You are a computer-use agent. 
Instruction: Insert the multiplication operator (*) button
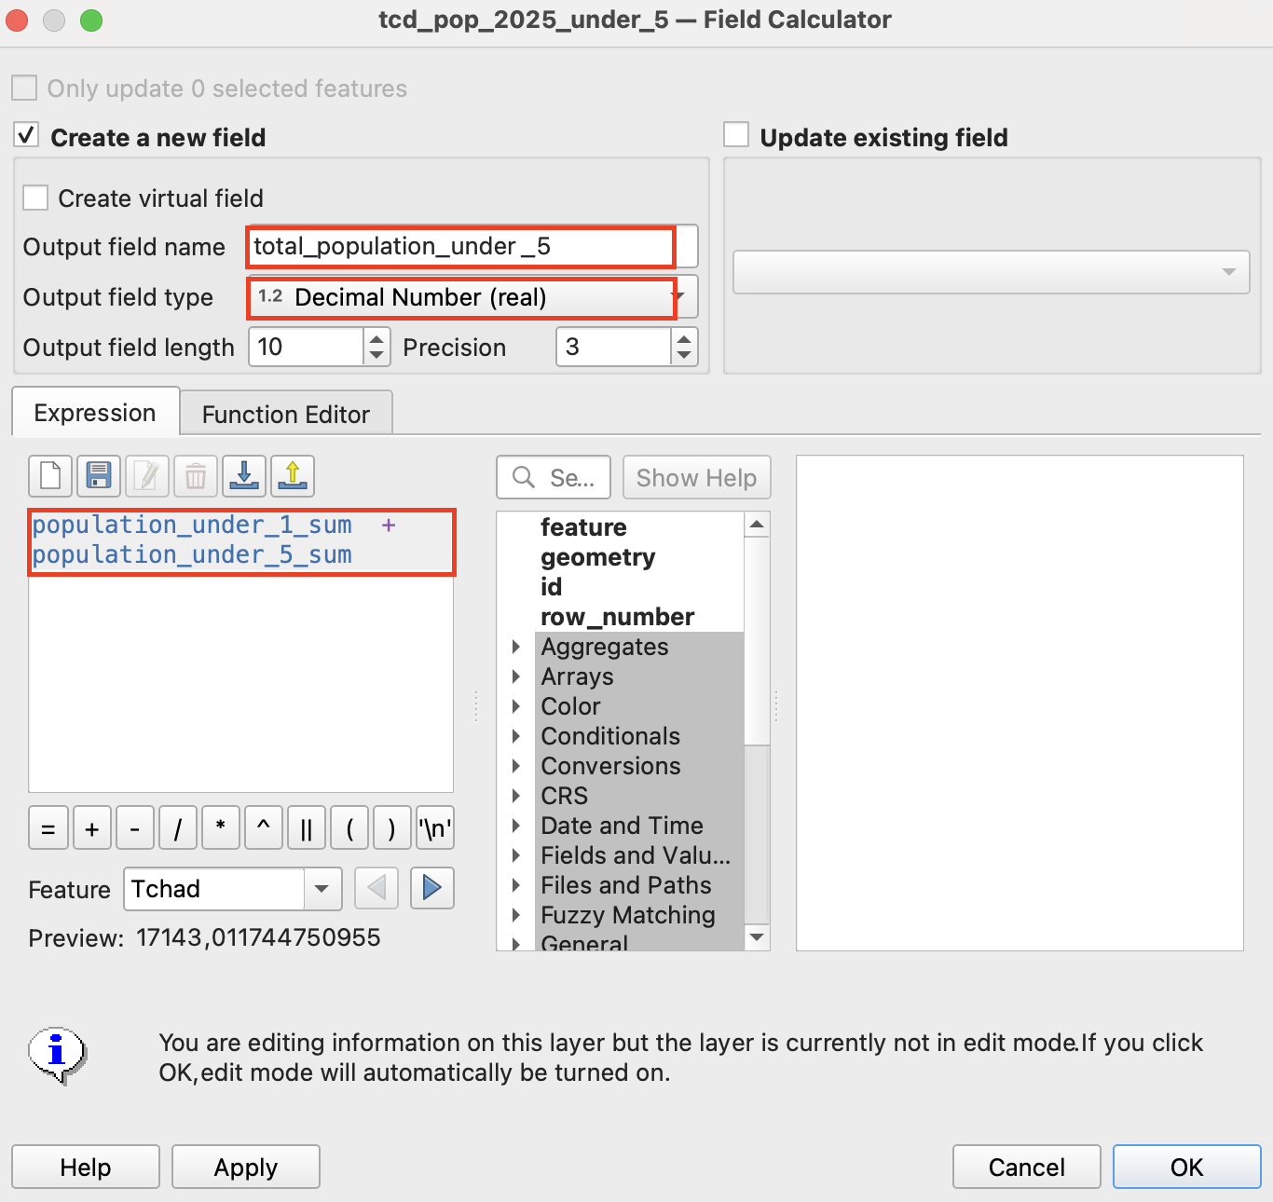coord(221,828)
